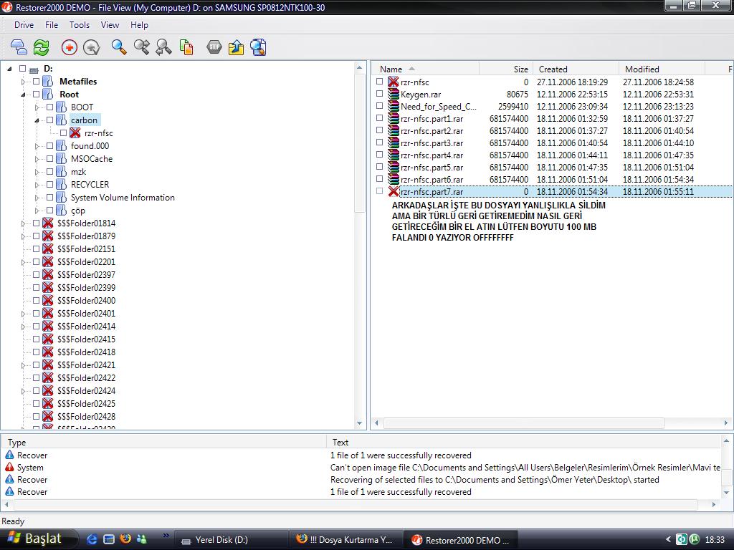The image size is (734, 550).
Task: Tick the checkbox next to Keygen.rar
Action: coord(380,94)
